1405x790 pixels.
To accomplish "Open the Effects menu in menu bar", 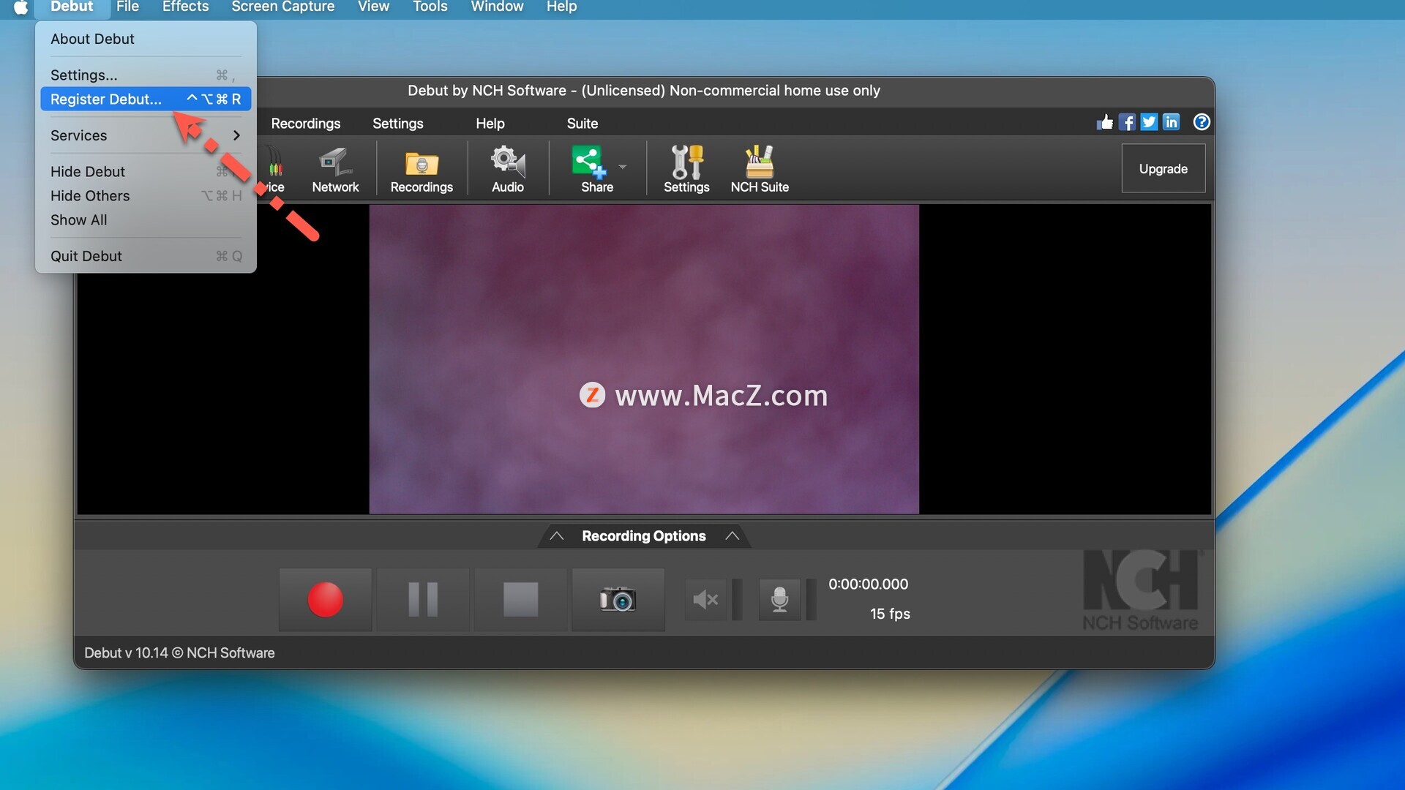I will coord(185,7).
